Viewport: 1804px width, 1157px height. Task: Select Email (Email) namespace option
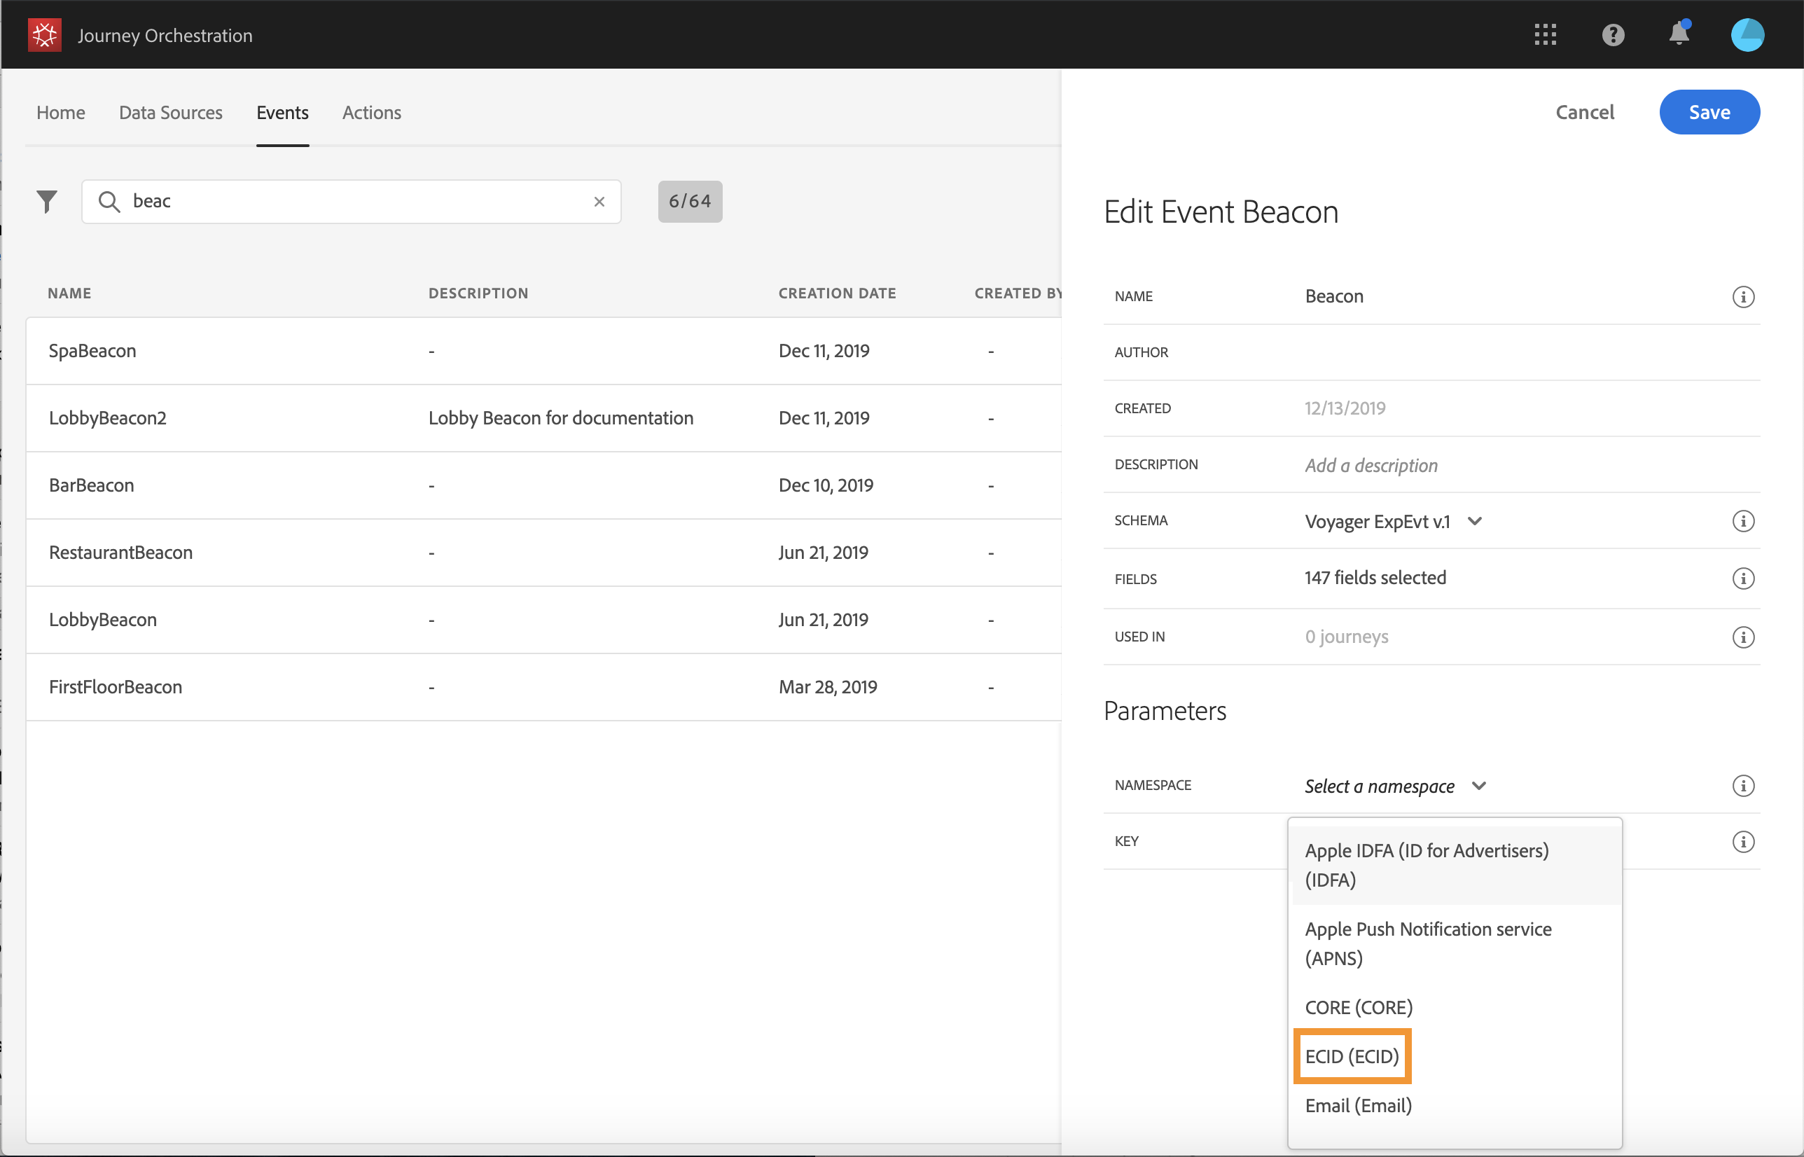click(1358, 1106)
